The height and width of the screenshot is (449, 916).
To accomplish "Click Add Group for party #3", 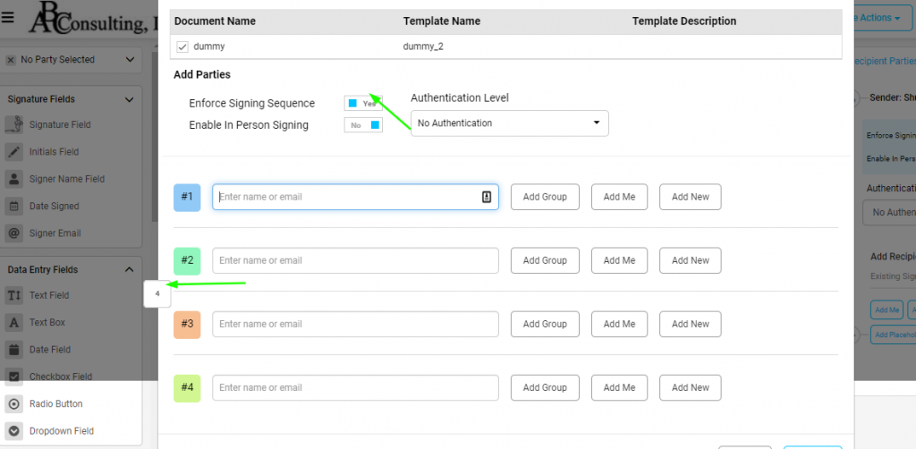I will (545, 324).
